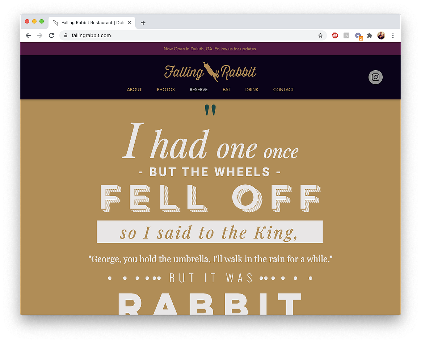This screenshot has width=421, height=342.
Task: Open the AdBlock Plus extension
Action: [x=335, y=35]
